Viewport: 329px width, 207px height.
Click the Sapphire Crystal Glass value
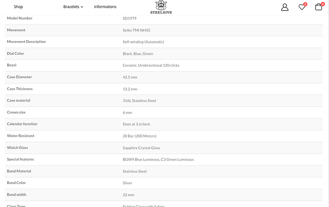pyautogui.click(x=142, y=148)
